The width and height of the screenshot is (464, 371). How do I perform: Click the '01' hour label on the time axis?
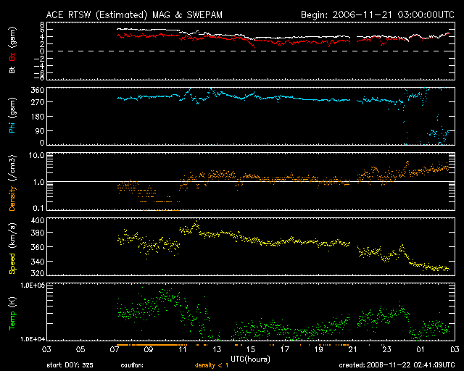pyautogui.click(x=420, y=350)
